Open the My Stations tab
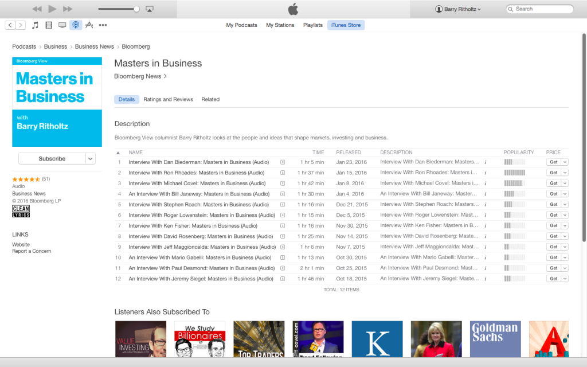The image size is (587, 367). tap(280, 25)
